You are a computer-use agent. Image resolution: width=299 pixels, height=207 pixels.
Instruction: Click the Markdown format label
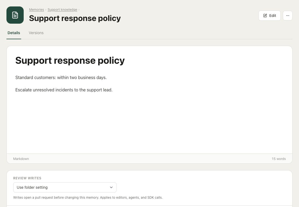pos(21,159)
